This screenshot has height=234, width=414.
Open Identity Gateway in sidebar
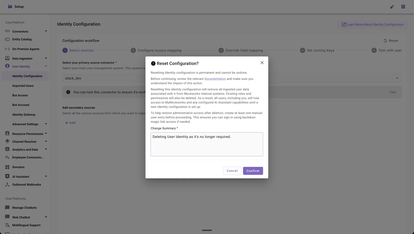click(24, 115)
